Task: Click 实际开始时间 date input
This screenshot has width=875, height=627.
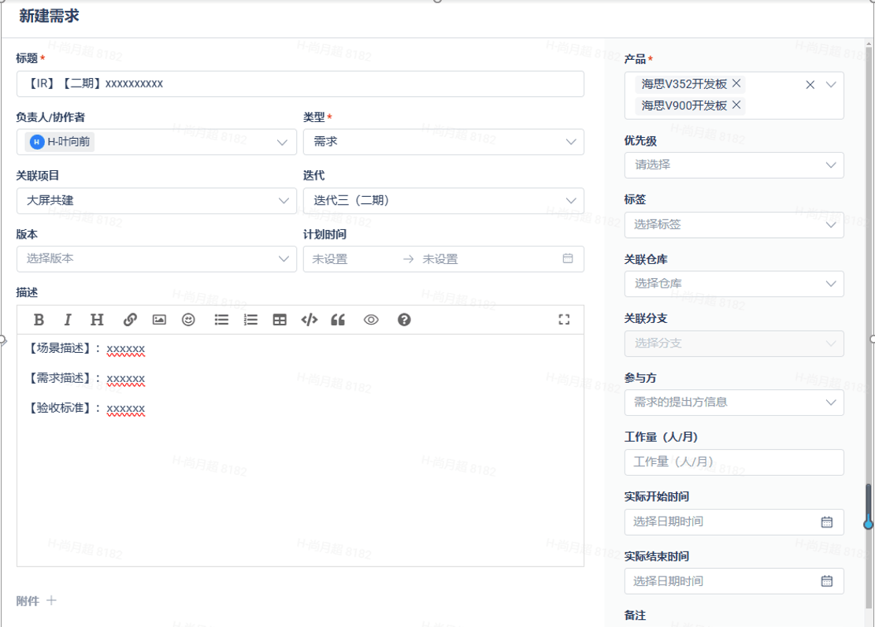Action: 734,522
